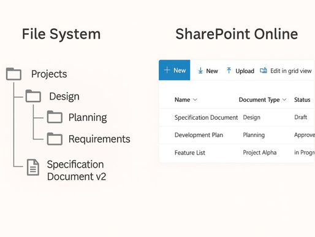Image resolution: width=315 pixels, height=237 pixels.
Task: Click the Design folder icon
Action: [x=33, y=96]
